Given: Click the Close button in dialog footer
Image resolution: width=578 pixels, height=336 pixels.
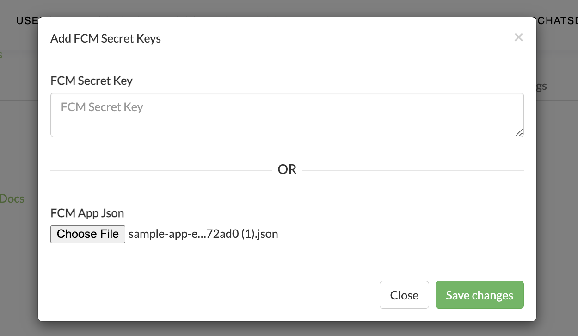Looking at the screenshot, I should pyautogui.click(x=404, y=295).
